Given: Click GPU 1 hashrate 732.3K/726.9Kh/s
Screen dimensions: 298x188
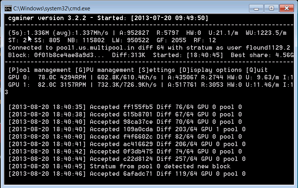Looking at the screenshot, I should (x=127, y=85).
